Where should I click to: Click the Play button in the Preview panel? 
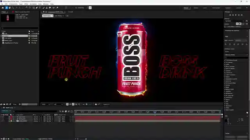pos(236,15)
